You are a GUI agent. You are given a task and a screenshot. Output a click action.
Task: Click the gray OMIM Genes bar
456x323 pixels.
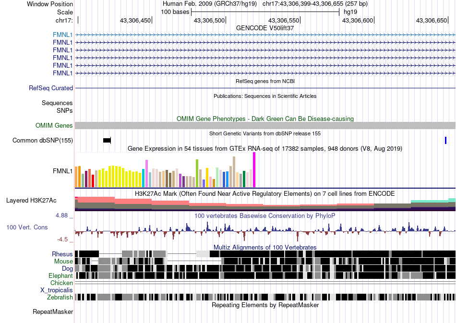[x=265, y=126]
